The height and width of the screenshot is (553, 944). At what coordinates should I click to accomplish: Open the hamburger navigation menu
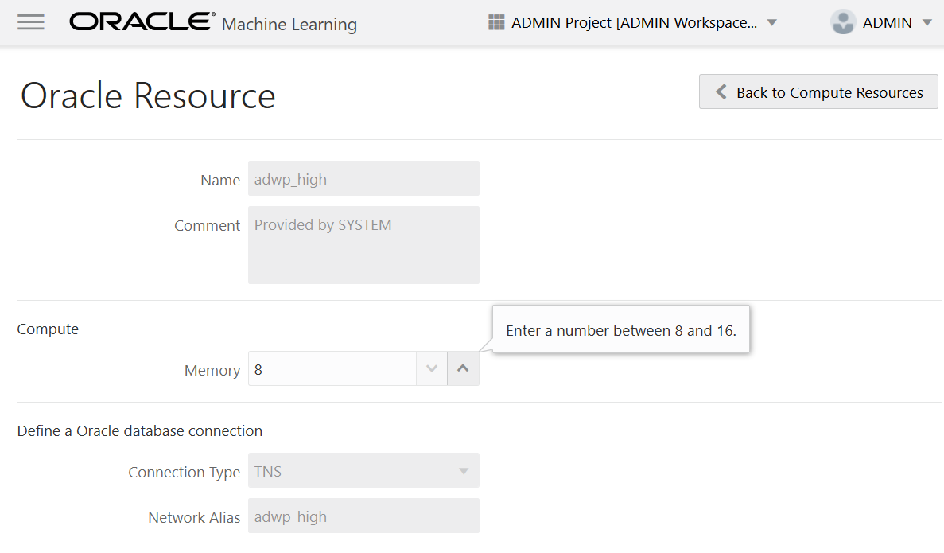pyautogui.click(x=31, y=22)
